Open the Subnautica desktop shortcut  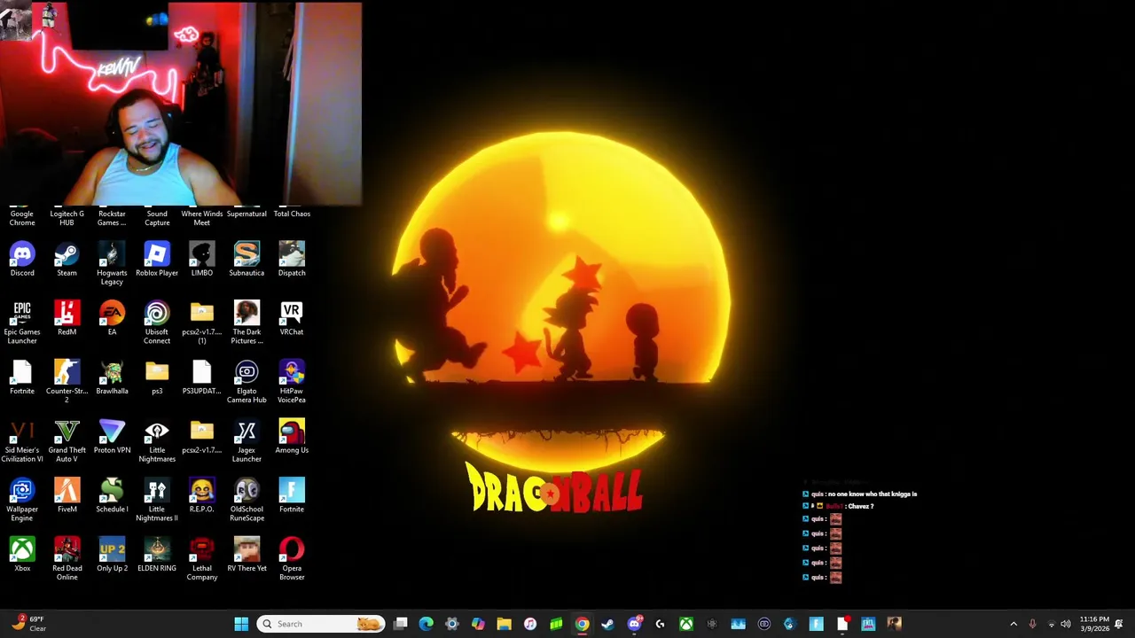tap(247, 260)
